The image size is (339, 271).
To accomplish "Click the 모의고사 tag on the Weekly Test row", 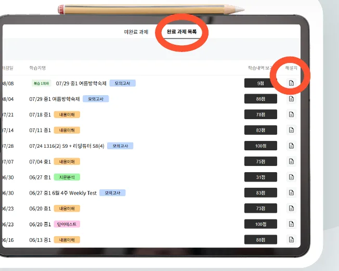I will (x=112, y=192).
